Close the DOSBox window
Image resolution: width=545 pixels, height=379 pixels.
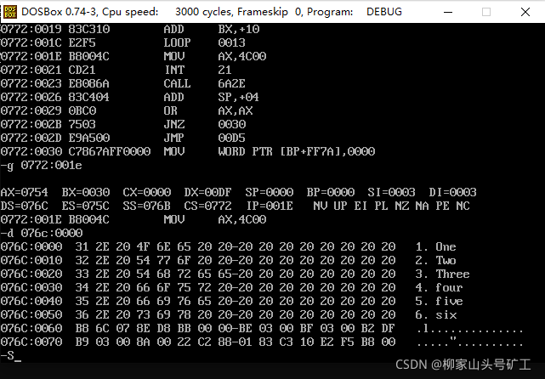point(525,12)
